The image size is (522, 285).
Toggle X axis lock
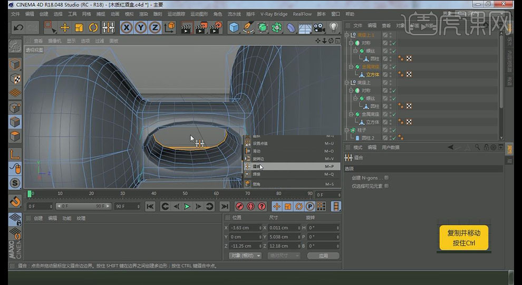(x=127, y=27)
